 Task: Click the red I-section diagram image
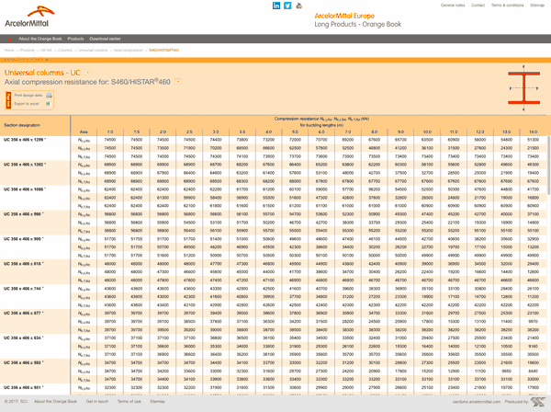coord(523,88)
